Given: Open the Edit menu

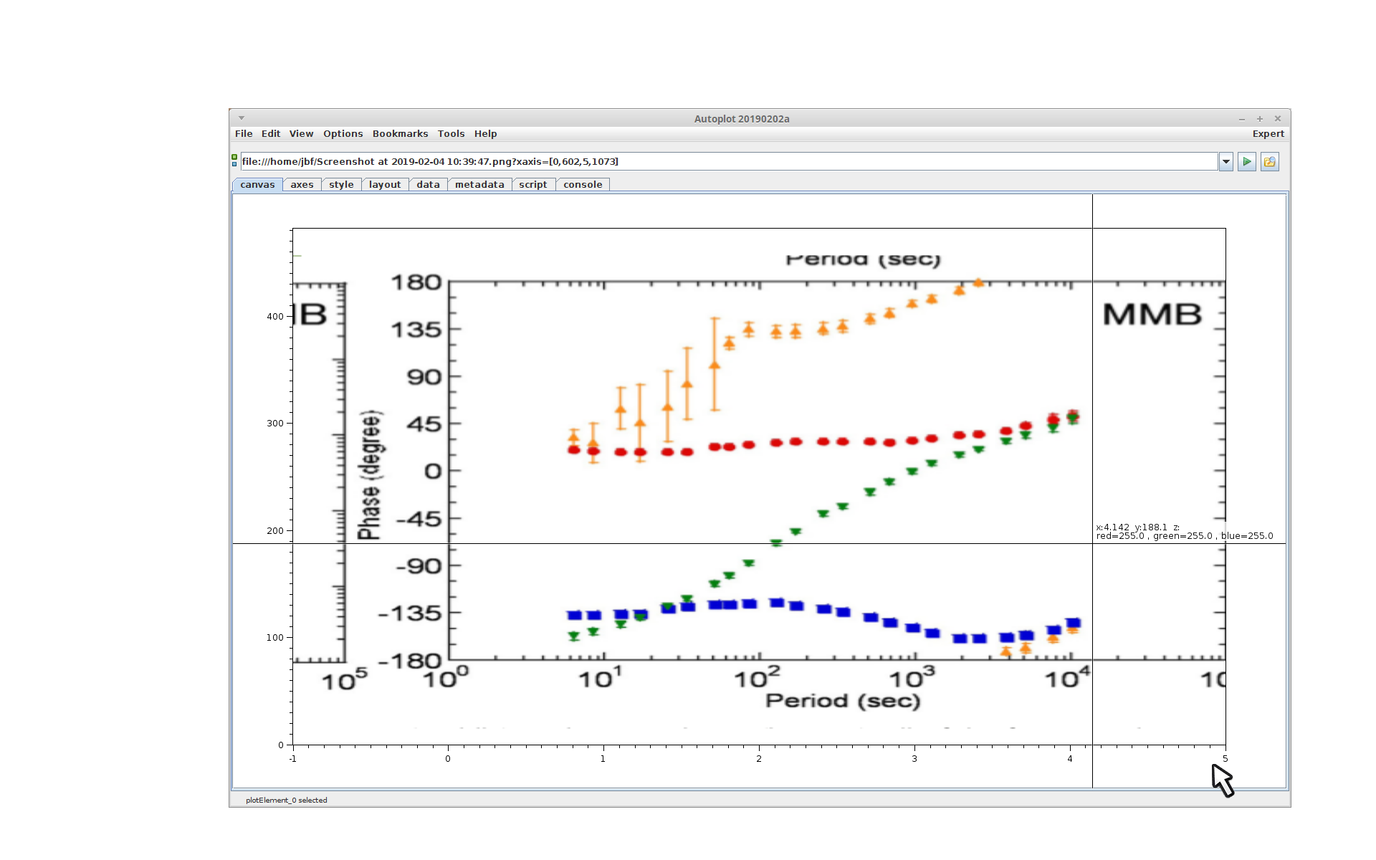Looking at the screenshot, I should (x=271, y=134).
